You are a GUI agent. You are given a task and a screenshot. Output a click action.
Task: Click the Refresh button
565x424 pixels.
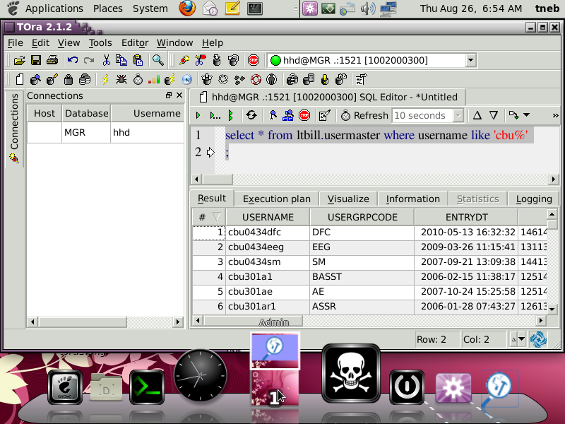click(364, 115)
